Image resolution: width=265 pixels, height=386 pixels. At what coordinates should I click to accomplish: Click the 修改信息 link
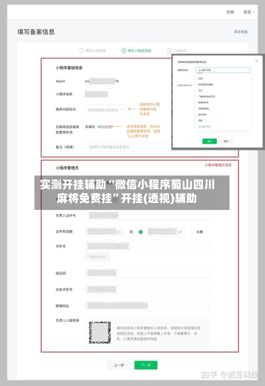tap(104, 127)
